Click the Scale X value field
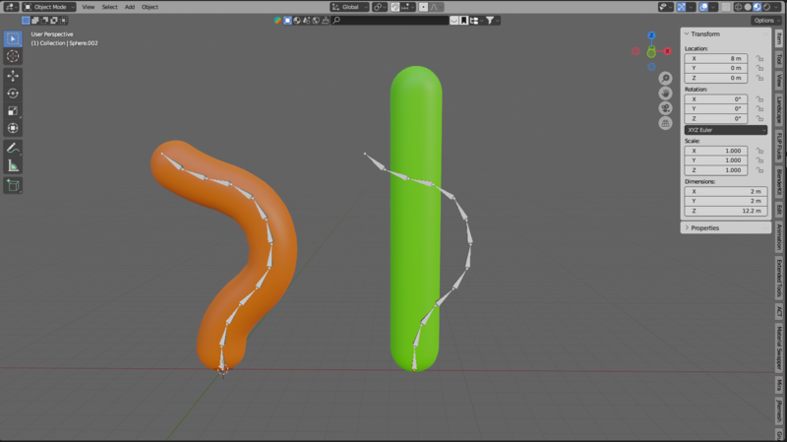The height and width of the screenshot is (442, 787). pyautogui.click(x=715, y=151)
